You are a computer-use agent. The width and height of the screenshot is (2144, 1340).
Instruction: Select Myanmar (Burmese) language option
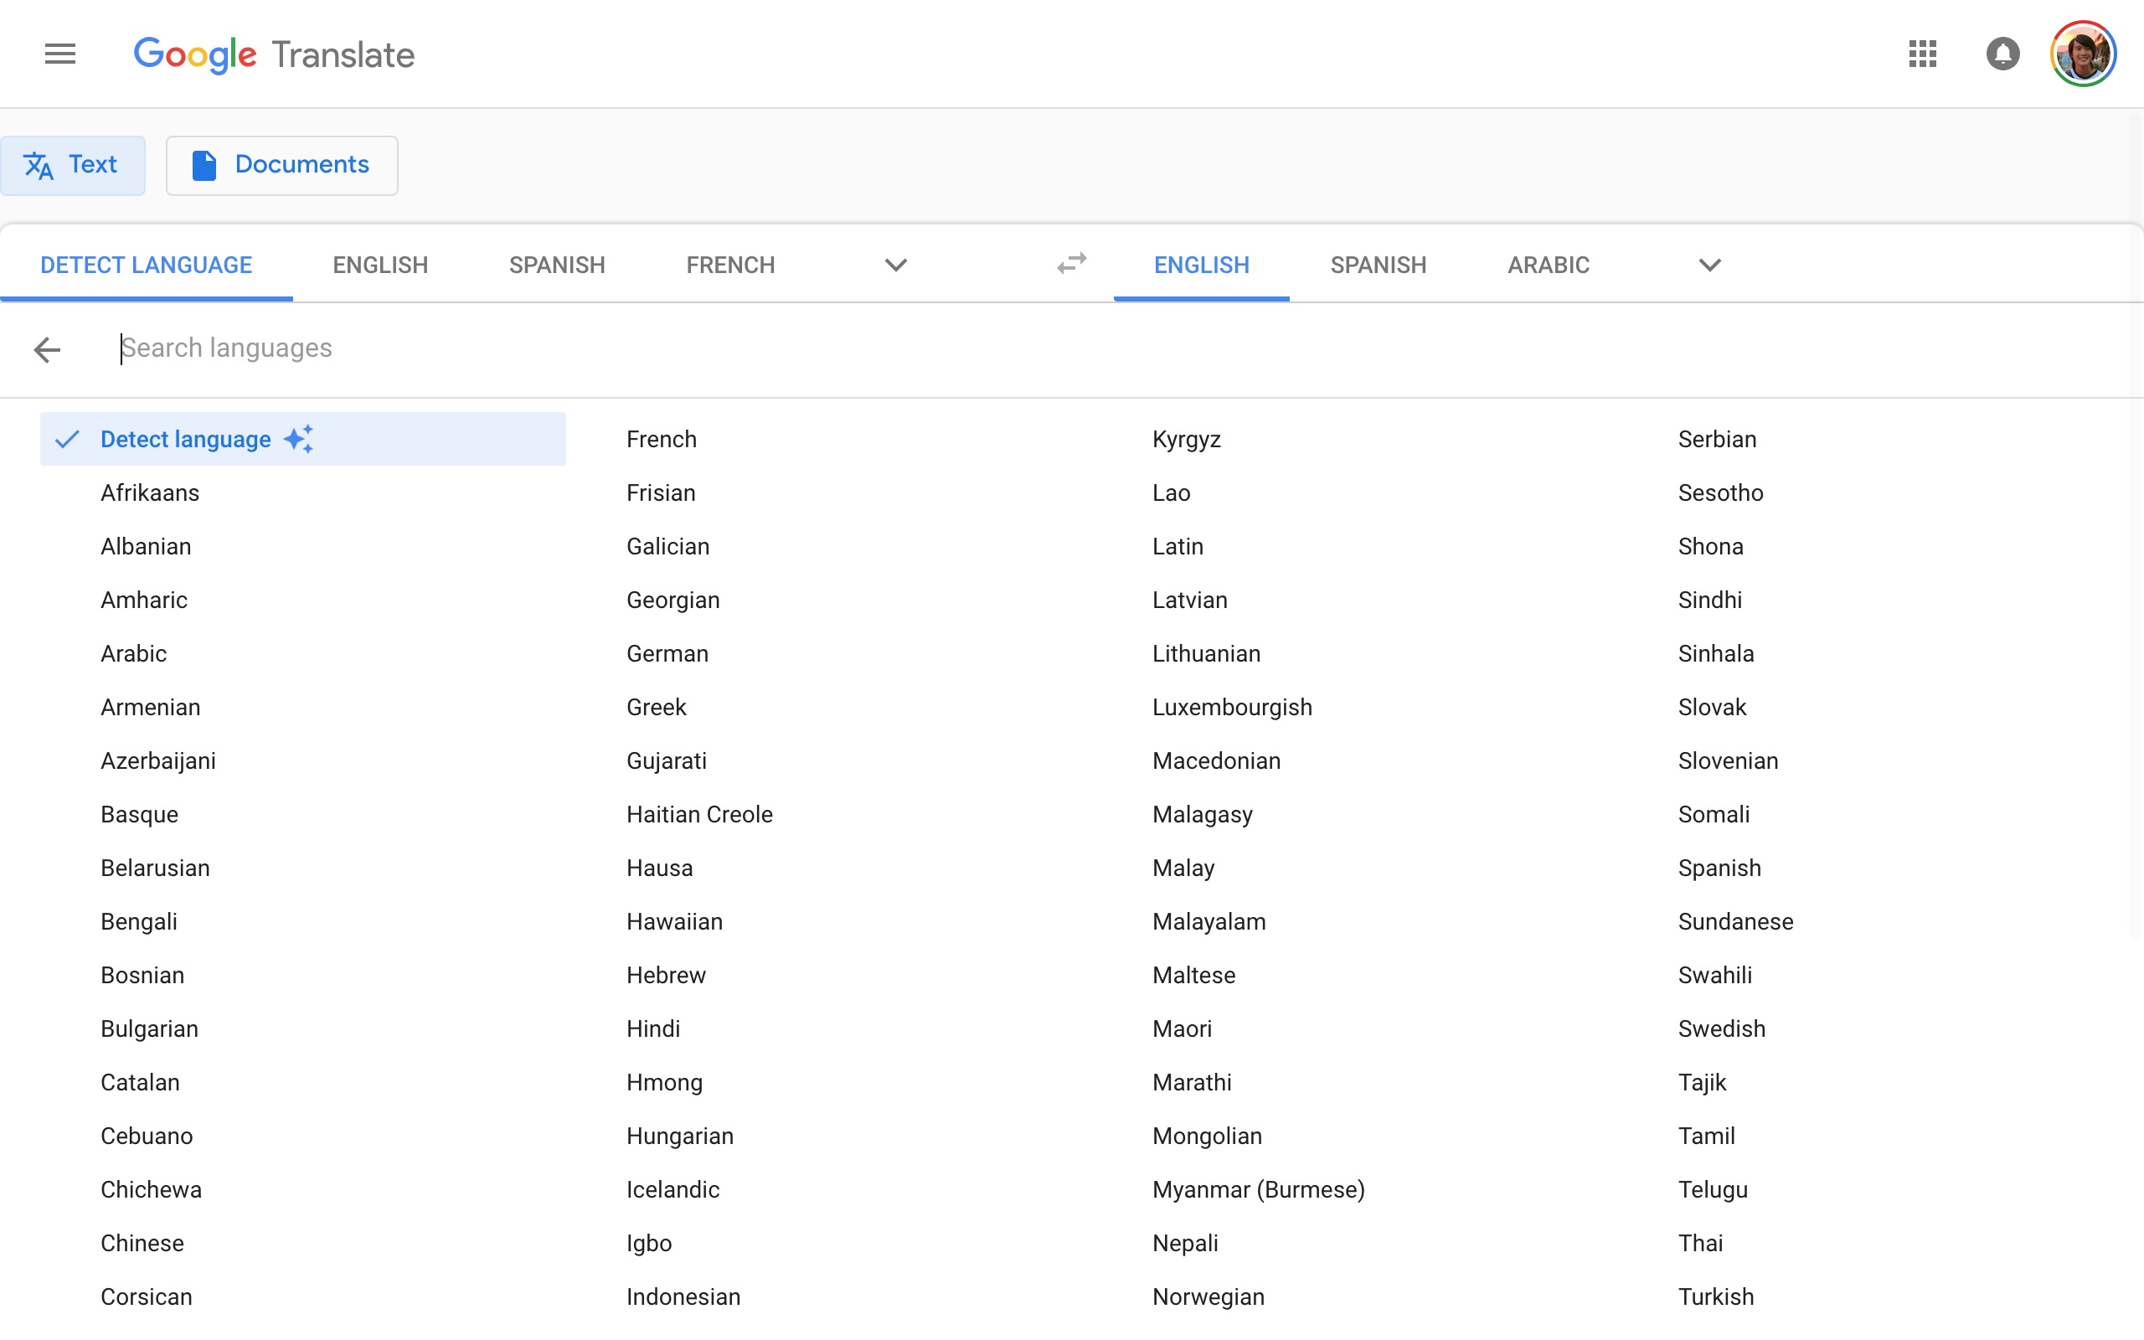[x=1258, y=1189]
